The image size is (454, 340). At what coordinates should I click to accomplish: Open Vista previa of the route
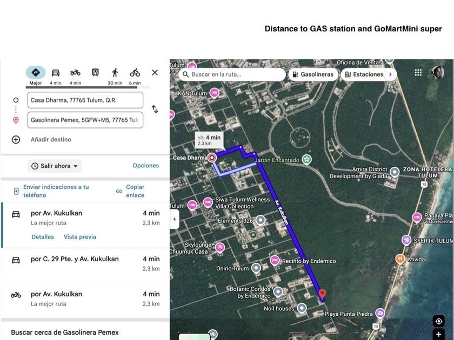[x=80, y=237]
